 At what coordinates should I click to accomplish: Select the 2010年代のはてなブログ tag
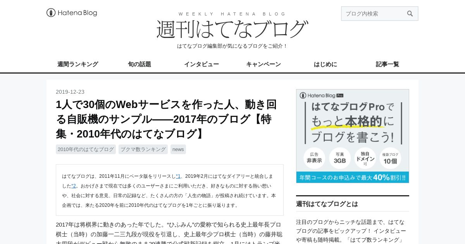point(86,149)
